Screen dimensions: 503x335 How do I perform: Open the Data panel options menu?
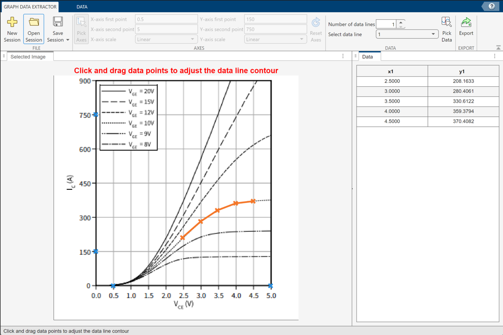(x=494, y=56)
